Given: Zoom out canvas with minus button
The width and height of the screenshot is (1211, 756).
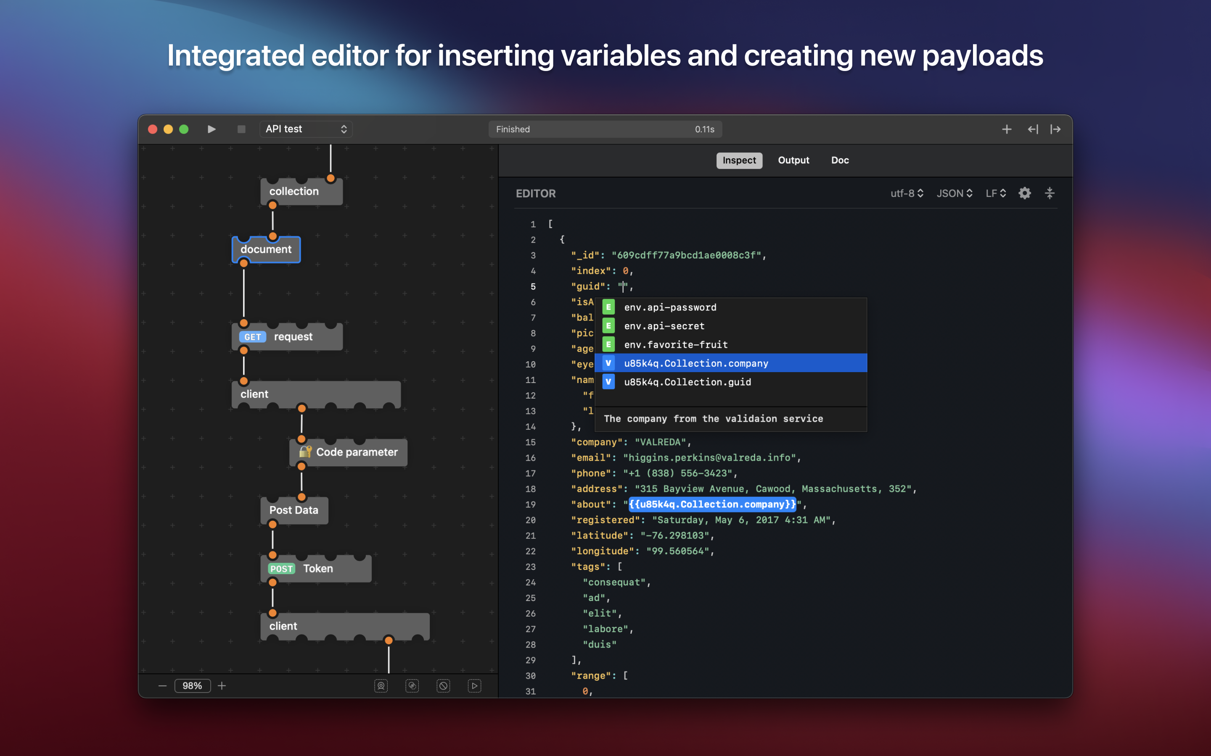Looking at the screenshot, I should pyautogui.click(x=162, y=686).
